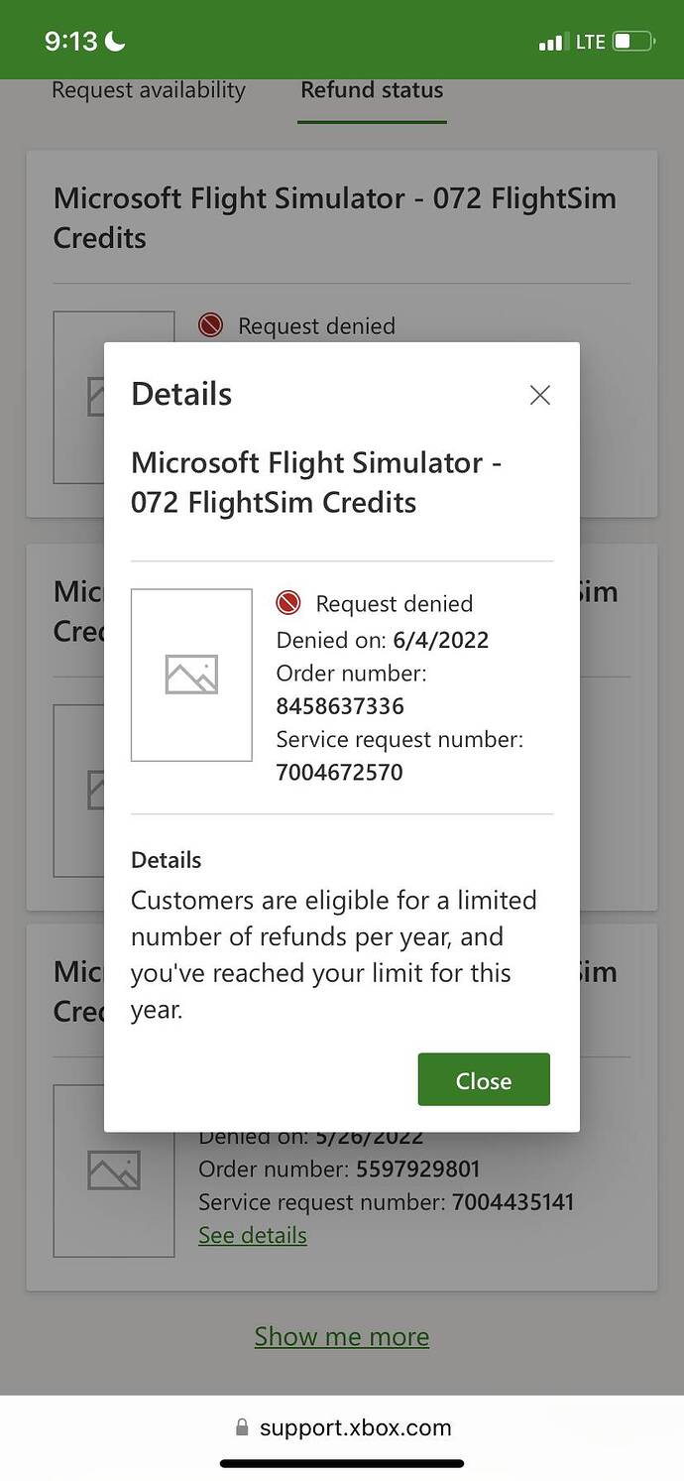684x1481 pixels.
Task: Tap the battery icon in the status bar
Action: (633, 42)
